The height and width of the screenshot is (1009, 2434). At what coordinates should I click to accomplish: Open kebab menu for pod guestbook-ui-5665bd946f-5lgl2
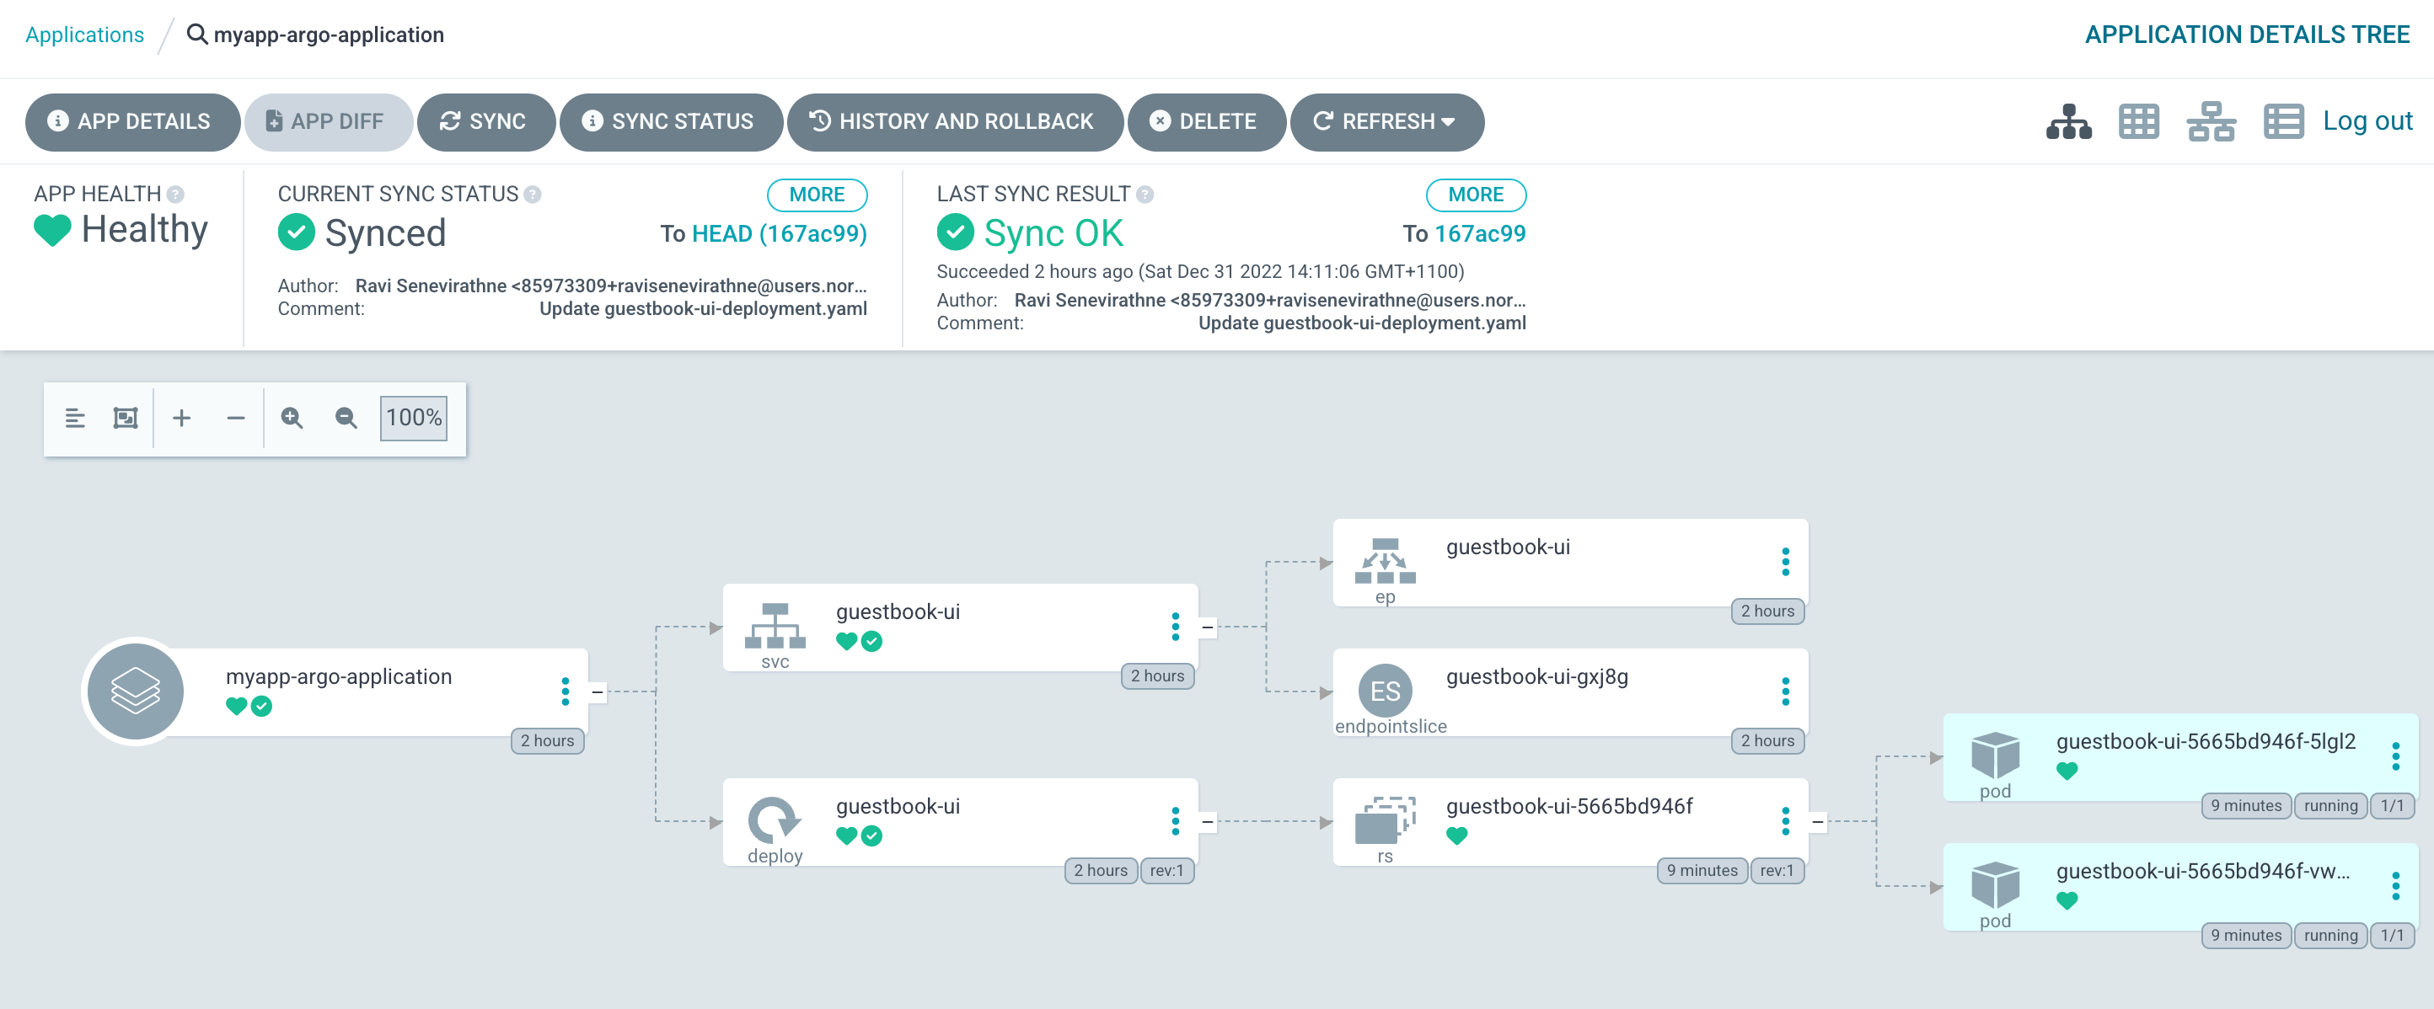coord(2395,756)
